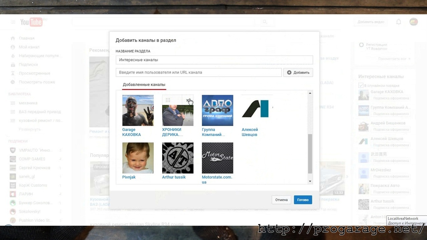Click the Главная home icon in sidebar
427x240 pixels.
[x=13, y=38]
